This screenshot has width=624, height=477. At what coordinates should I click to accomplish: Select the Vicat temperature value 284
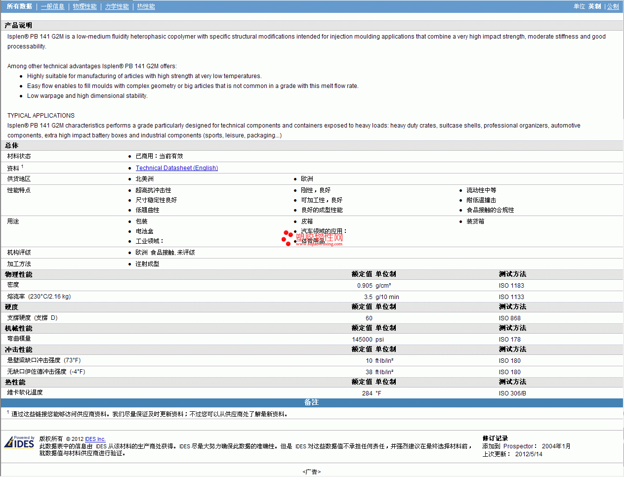click(x=367, y=393)
